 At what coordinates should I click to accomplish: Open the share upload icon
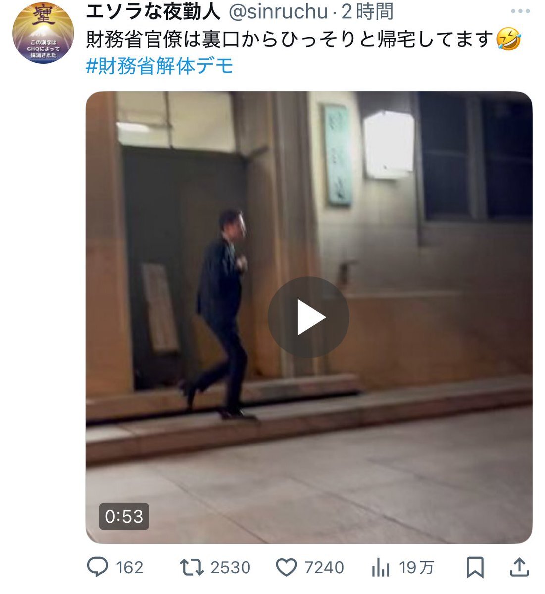tap(519, 567)
